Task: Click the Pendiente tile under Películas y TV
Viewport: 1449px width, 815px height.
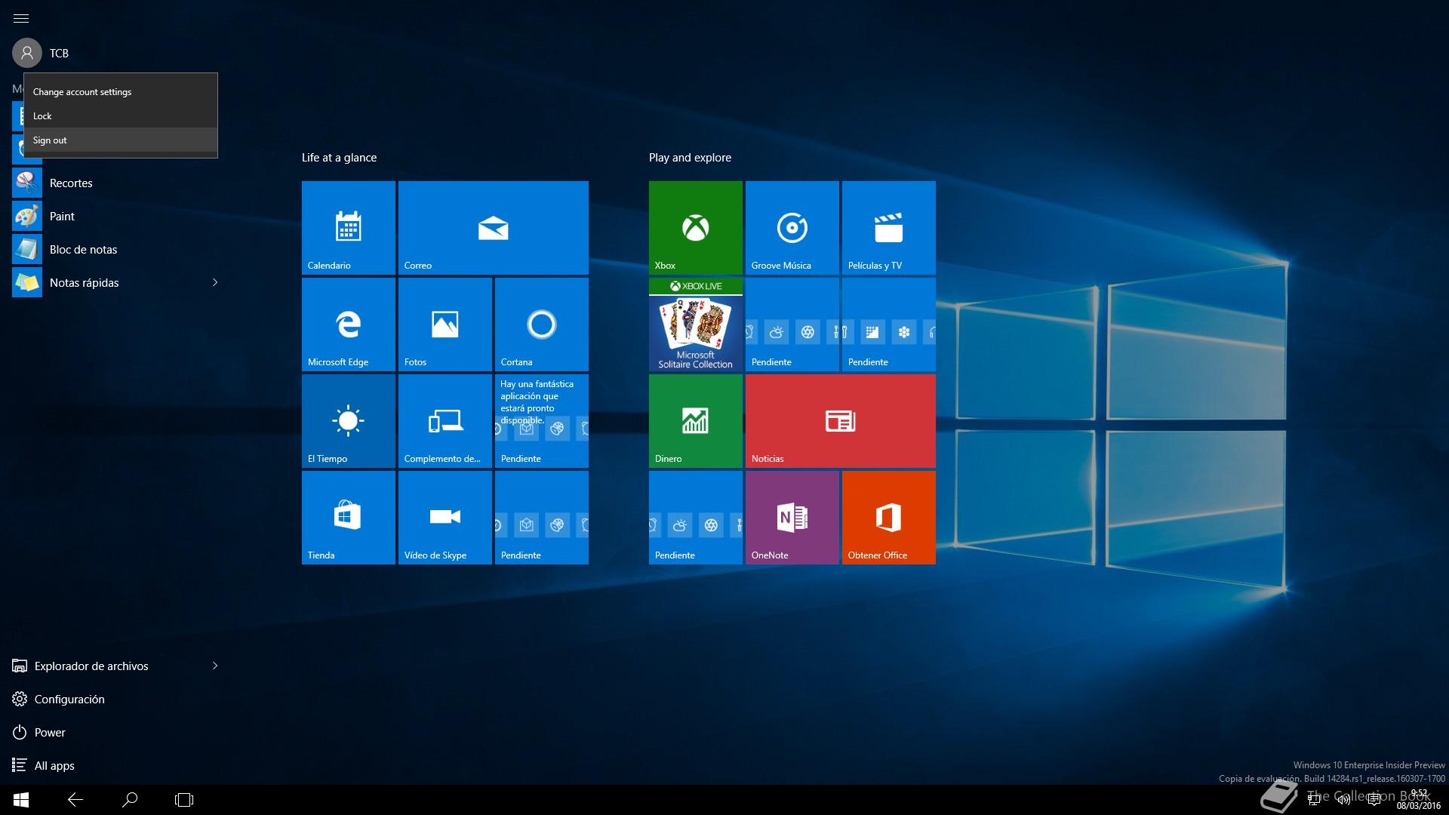Action: (889, 324)
